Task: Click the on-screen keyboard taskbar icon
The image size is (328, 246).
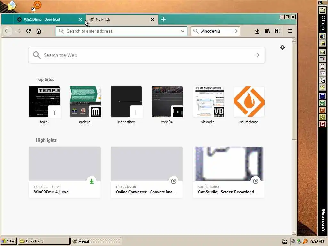Action: tap(284, 242)
